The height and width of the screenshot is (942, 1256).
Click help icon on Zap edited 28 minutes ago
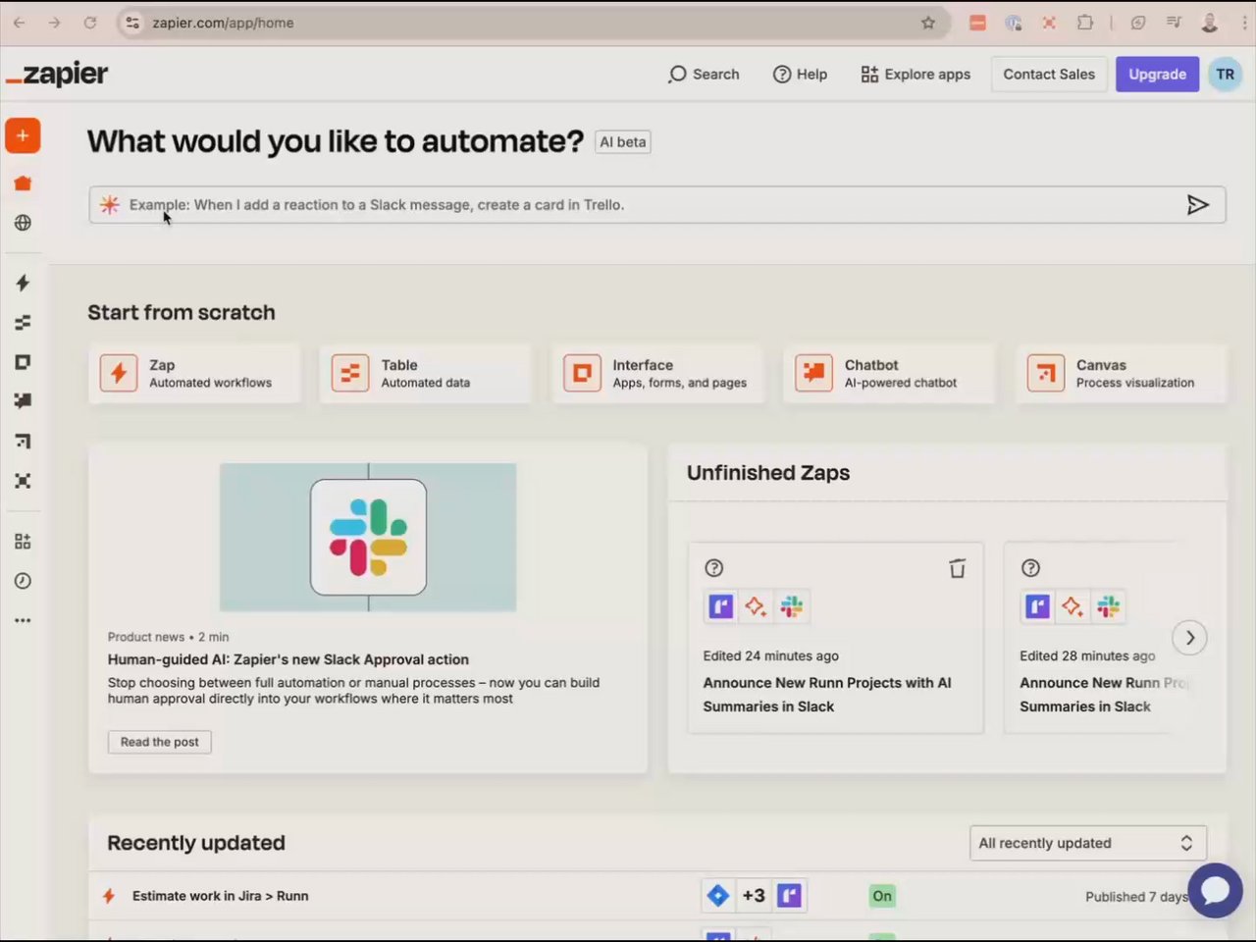pos(1030,568)
